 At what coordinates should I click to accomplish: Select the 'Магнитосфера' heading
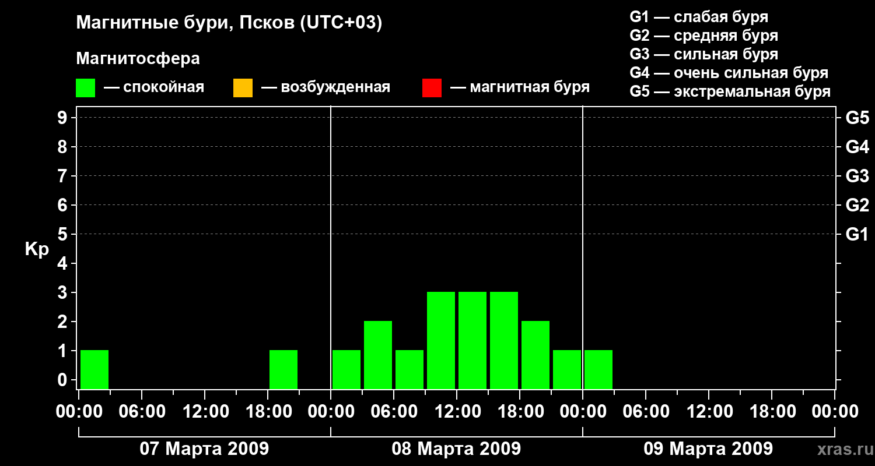click(x=138, y=59)
